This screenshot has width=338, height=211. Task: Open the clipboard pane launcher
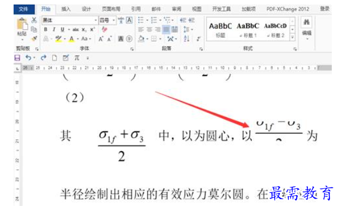[37, 49]
